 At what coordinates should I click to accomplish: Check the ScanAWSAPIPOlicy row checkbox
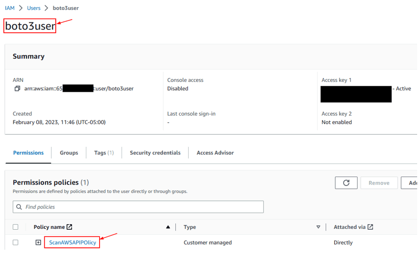[16, 243]
